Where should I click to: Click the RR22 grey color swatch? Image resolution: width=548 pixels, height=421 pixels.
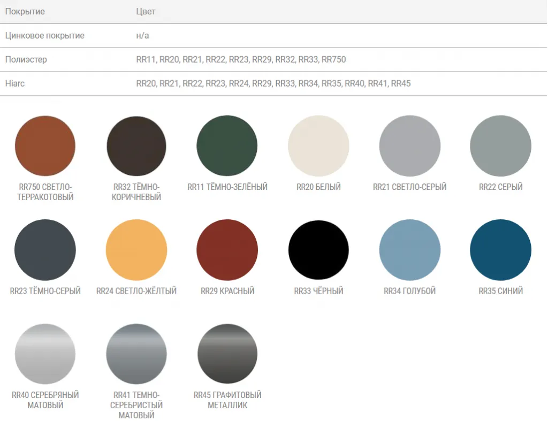[x=500, y=146]
